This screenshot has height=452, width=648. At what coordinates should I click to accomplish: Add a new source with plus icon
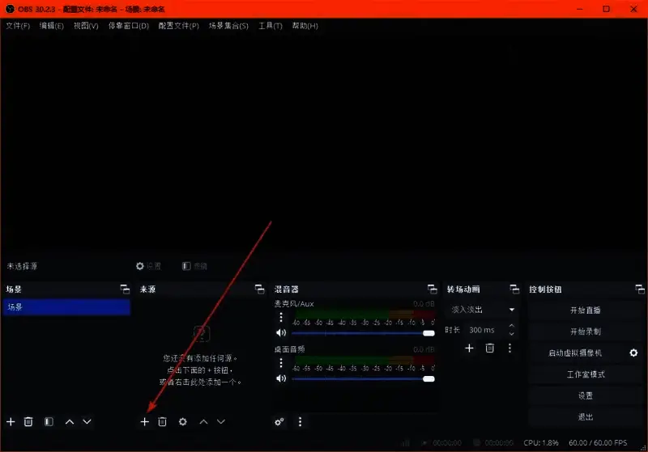click(144, 421)
